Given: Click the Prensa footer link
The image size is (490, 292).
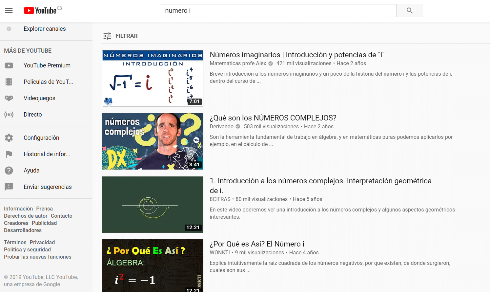Looking at the screenshot, I should point(44,209).
